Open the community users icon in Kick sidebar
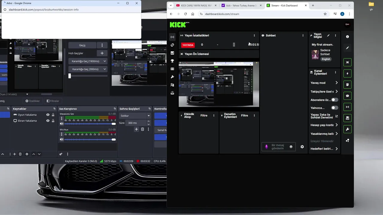Image resolution: width=383 pixels, height=215 pixels. (x=172, y=85)
